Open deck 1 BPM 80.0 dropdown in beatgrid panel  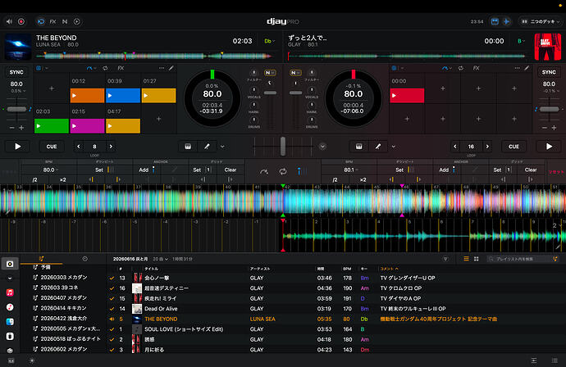[x=50, y=170]
